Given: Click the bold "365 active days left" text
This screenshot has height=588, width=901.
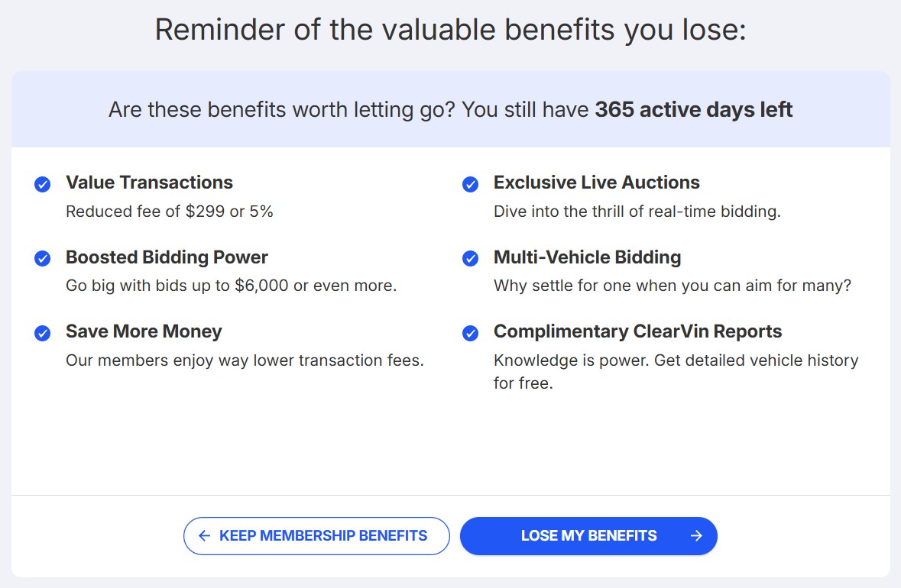Looking at the screenshot, I should [693, 110].
